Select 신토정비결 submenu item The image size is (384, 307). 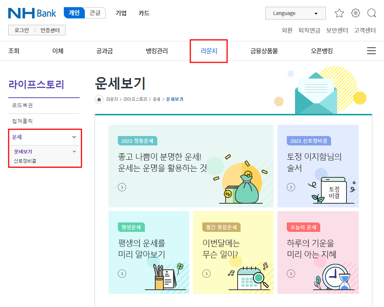coord(25,161)
